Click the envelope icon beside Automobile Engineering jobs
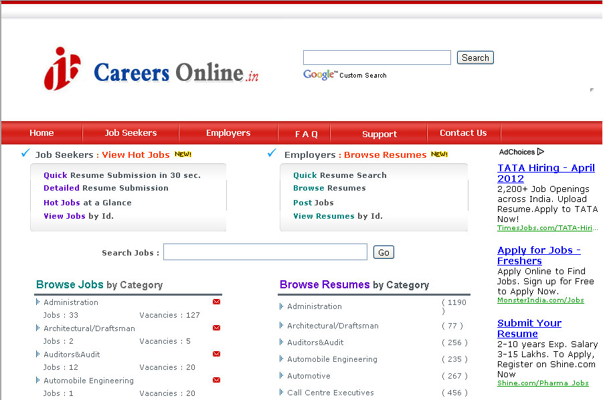This screenshot has width=603, height=400. [216, 381]
